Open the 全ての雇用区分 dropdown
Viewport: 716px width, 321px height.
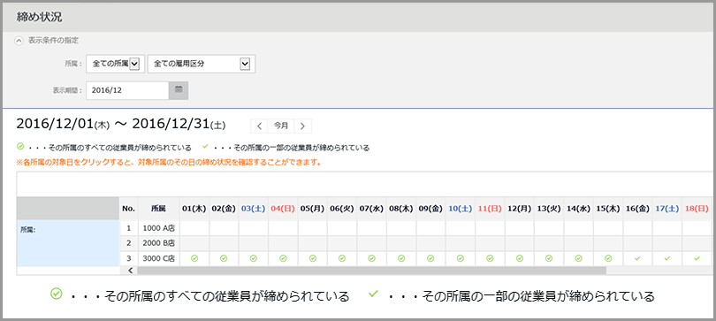(202, 65)
